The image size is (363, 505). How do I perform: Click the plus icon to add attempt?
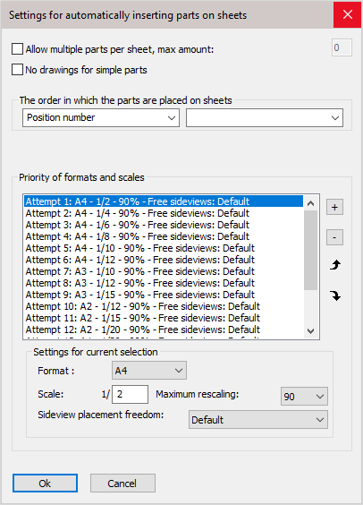pos(334,207)
